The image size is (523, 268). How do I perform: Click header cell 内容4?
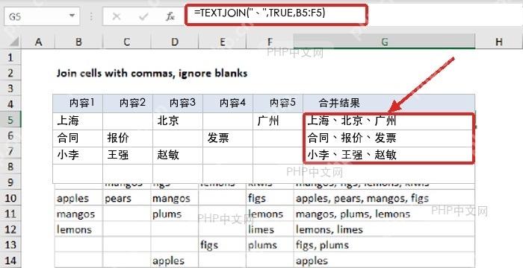[x=228, y=103]
